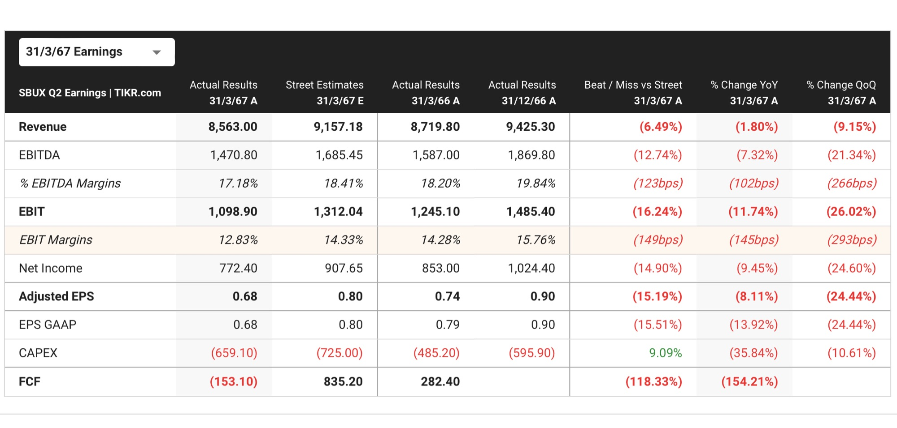
Task: Click the FCF actual result (153.10)
Action: coord(233,381)
